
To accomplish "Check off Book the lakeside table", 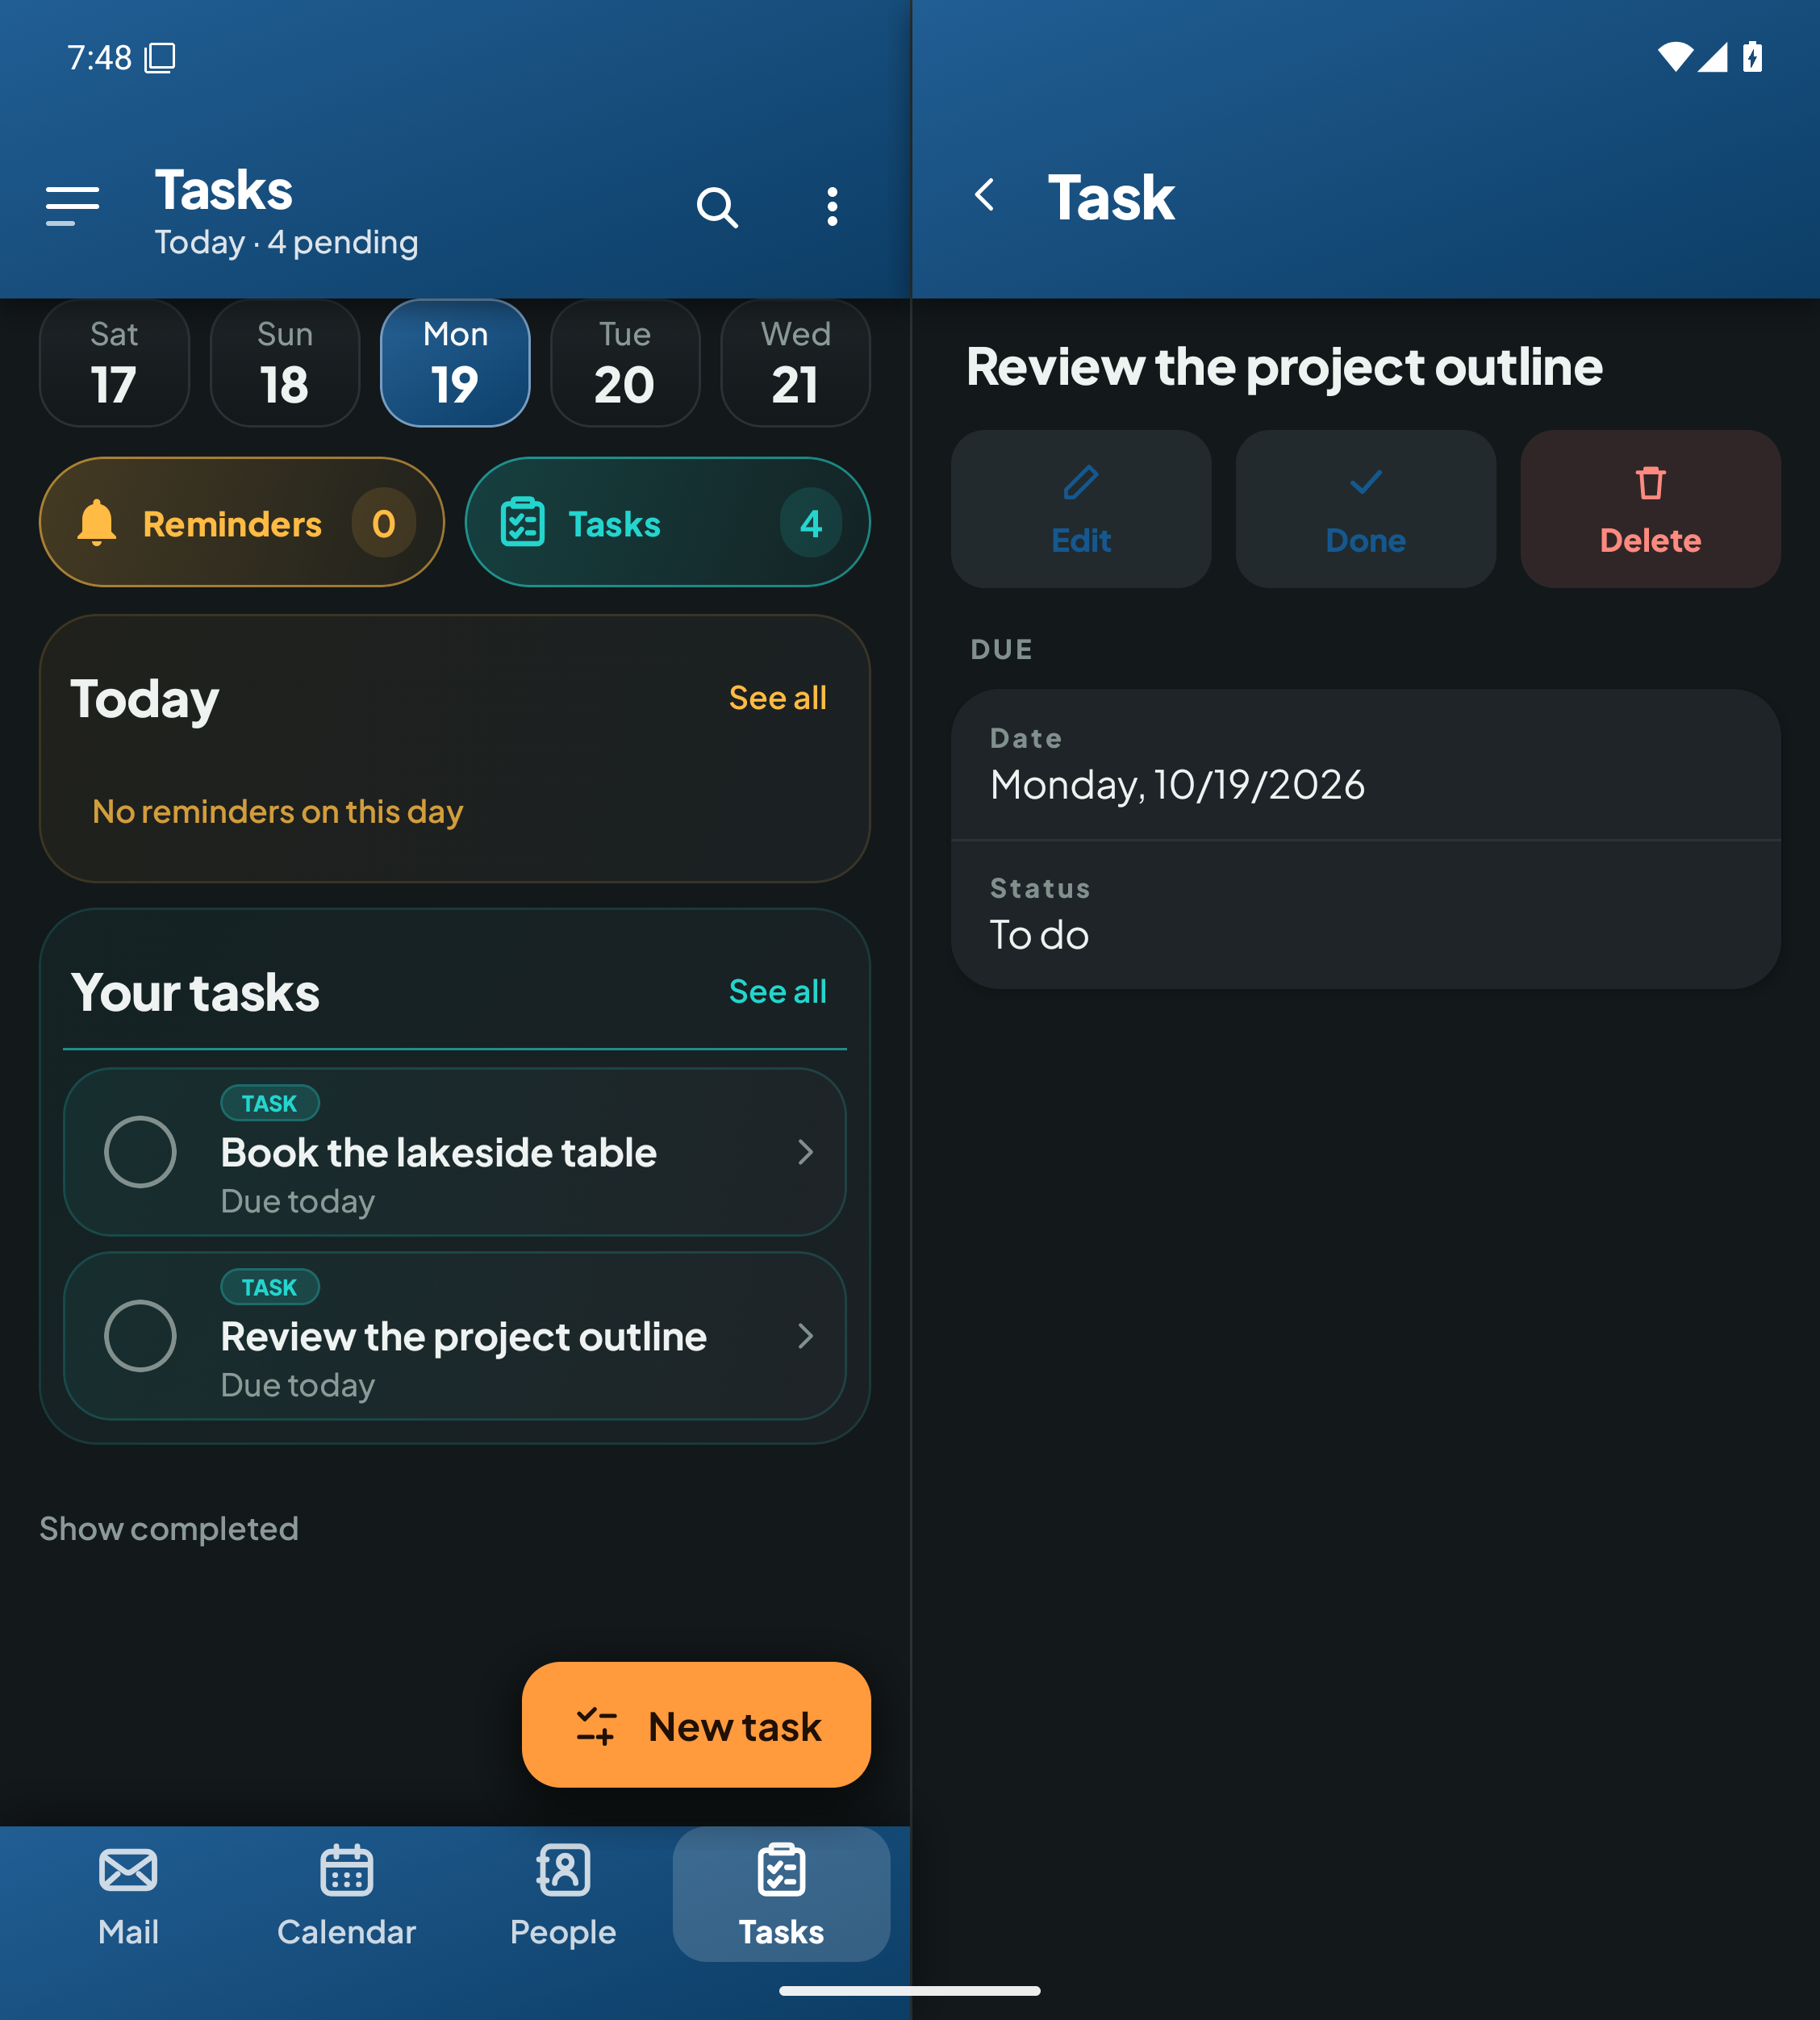I will 140,1152.
